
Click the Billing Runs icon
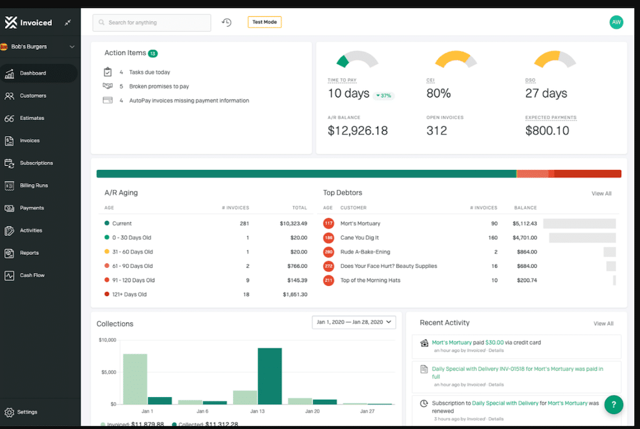(9, 185)
